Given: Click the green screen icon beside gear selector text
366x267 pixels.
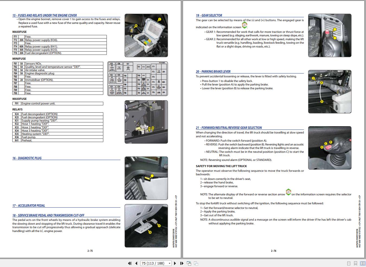Looking at the screenshot, I should 244,25.
